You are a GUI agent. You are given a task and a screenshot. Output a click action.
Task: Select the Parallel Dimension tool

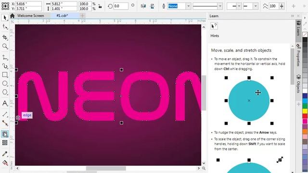(5, 114)
